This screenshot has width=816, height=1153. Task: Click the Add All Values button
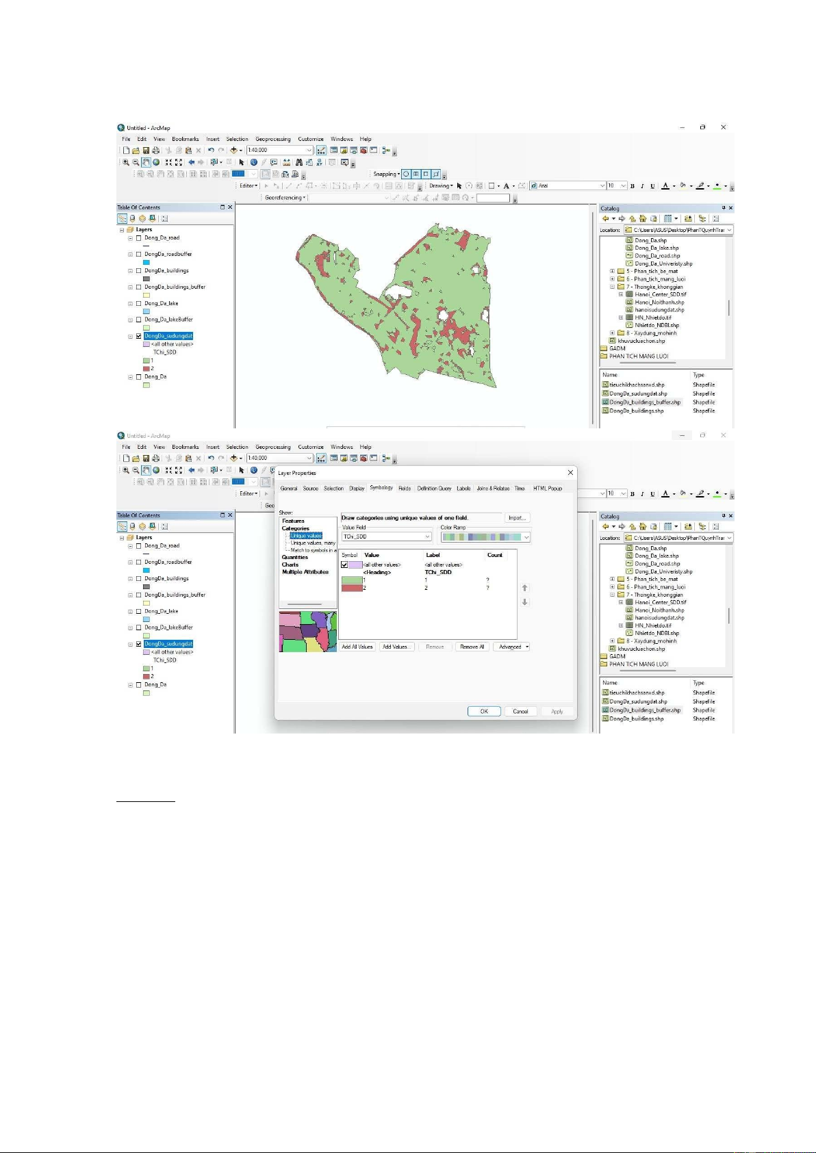click(357, 647)
